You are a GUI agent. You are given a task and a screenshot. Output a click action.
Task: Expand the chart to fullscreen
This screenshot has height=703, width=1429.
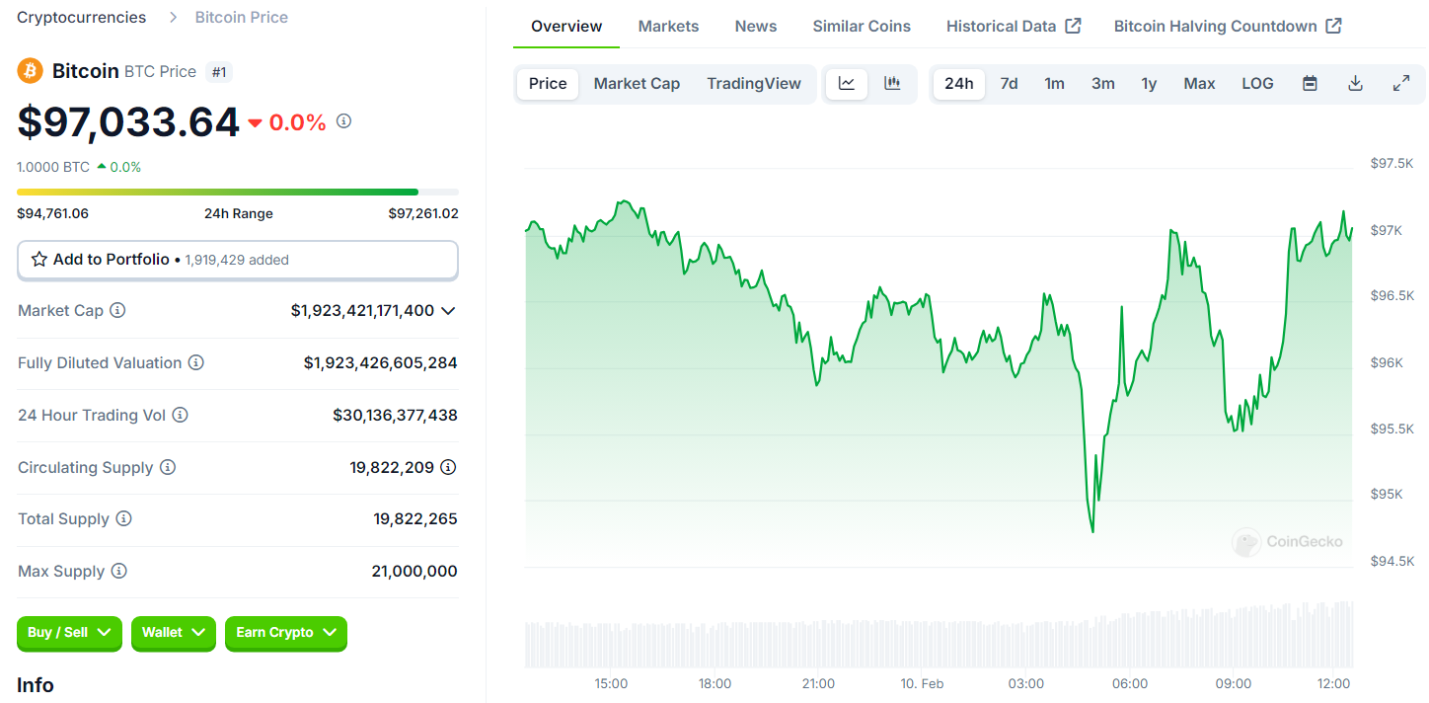tap(1400, 84)
